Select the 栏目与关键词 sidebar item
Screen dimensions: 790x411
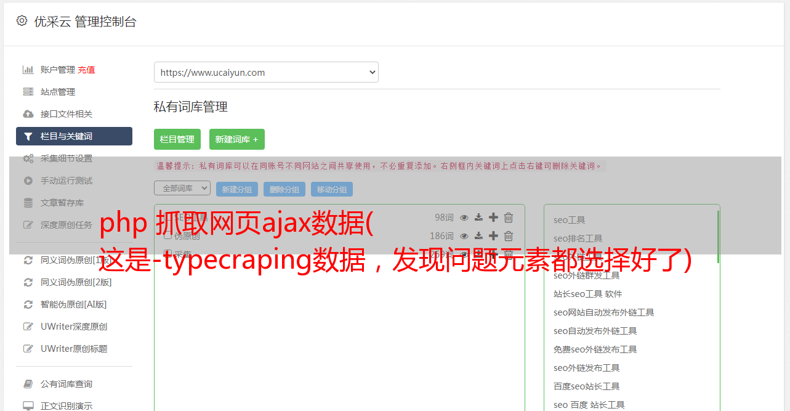click(x=74, y=136)
